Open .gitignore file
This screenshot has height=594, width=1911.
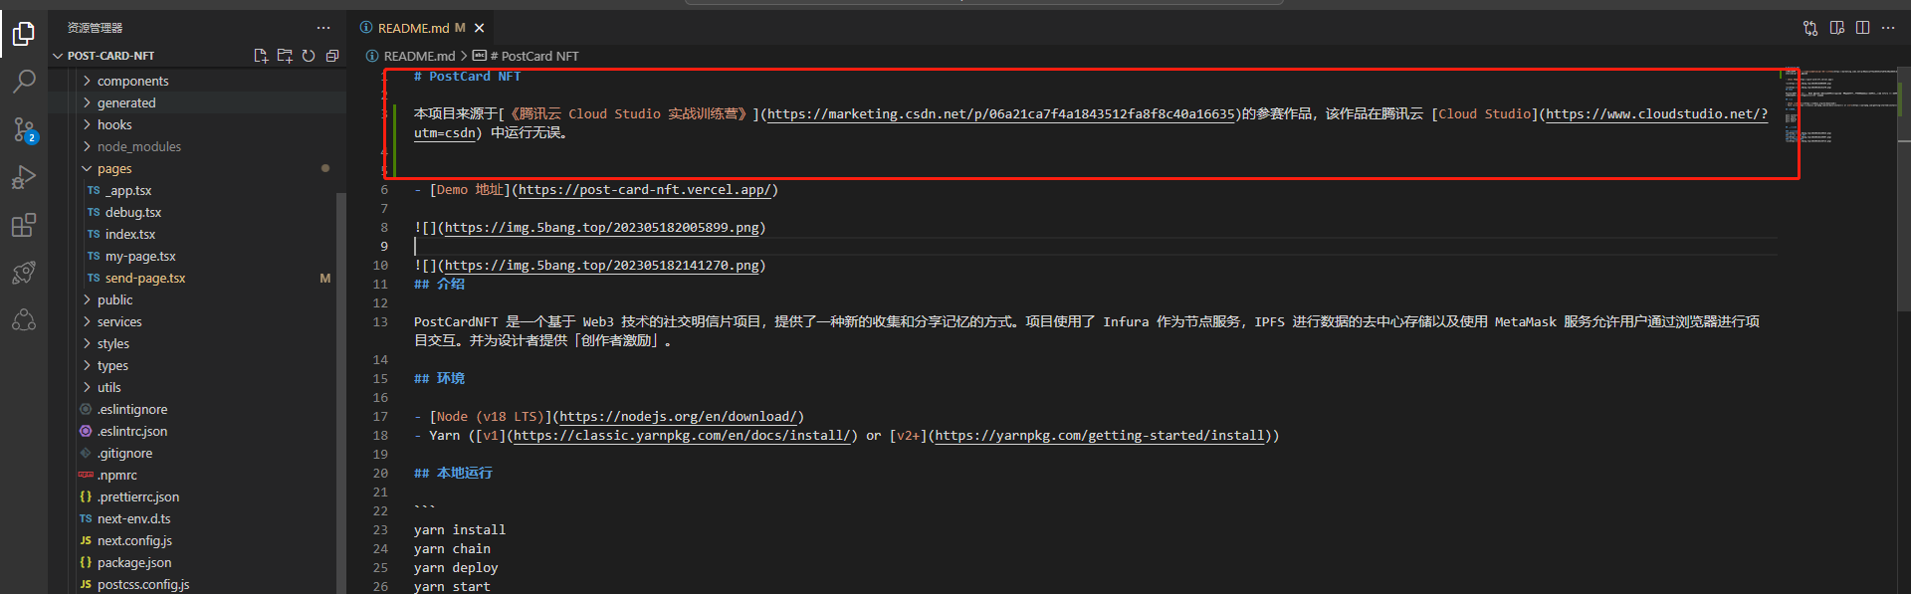[124, 453]
